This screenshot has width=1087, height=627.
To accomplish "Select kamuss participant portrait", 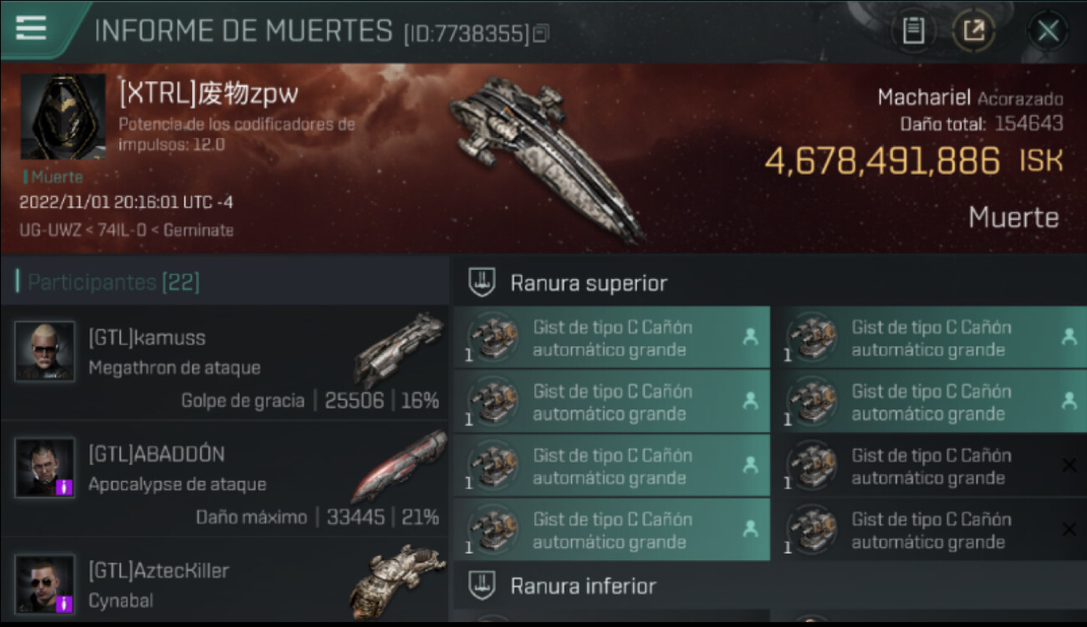I will pyautogui.click(x=44, y=351).
